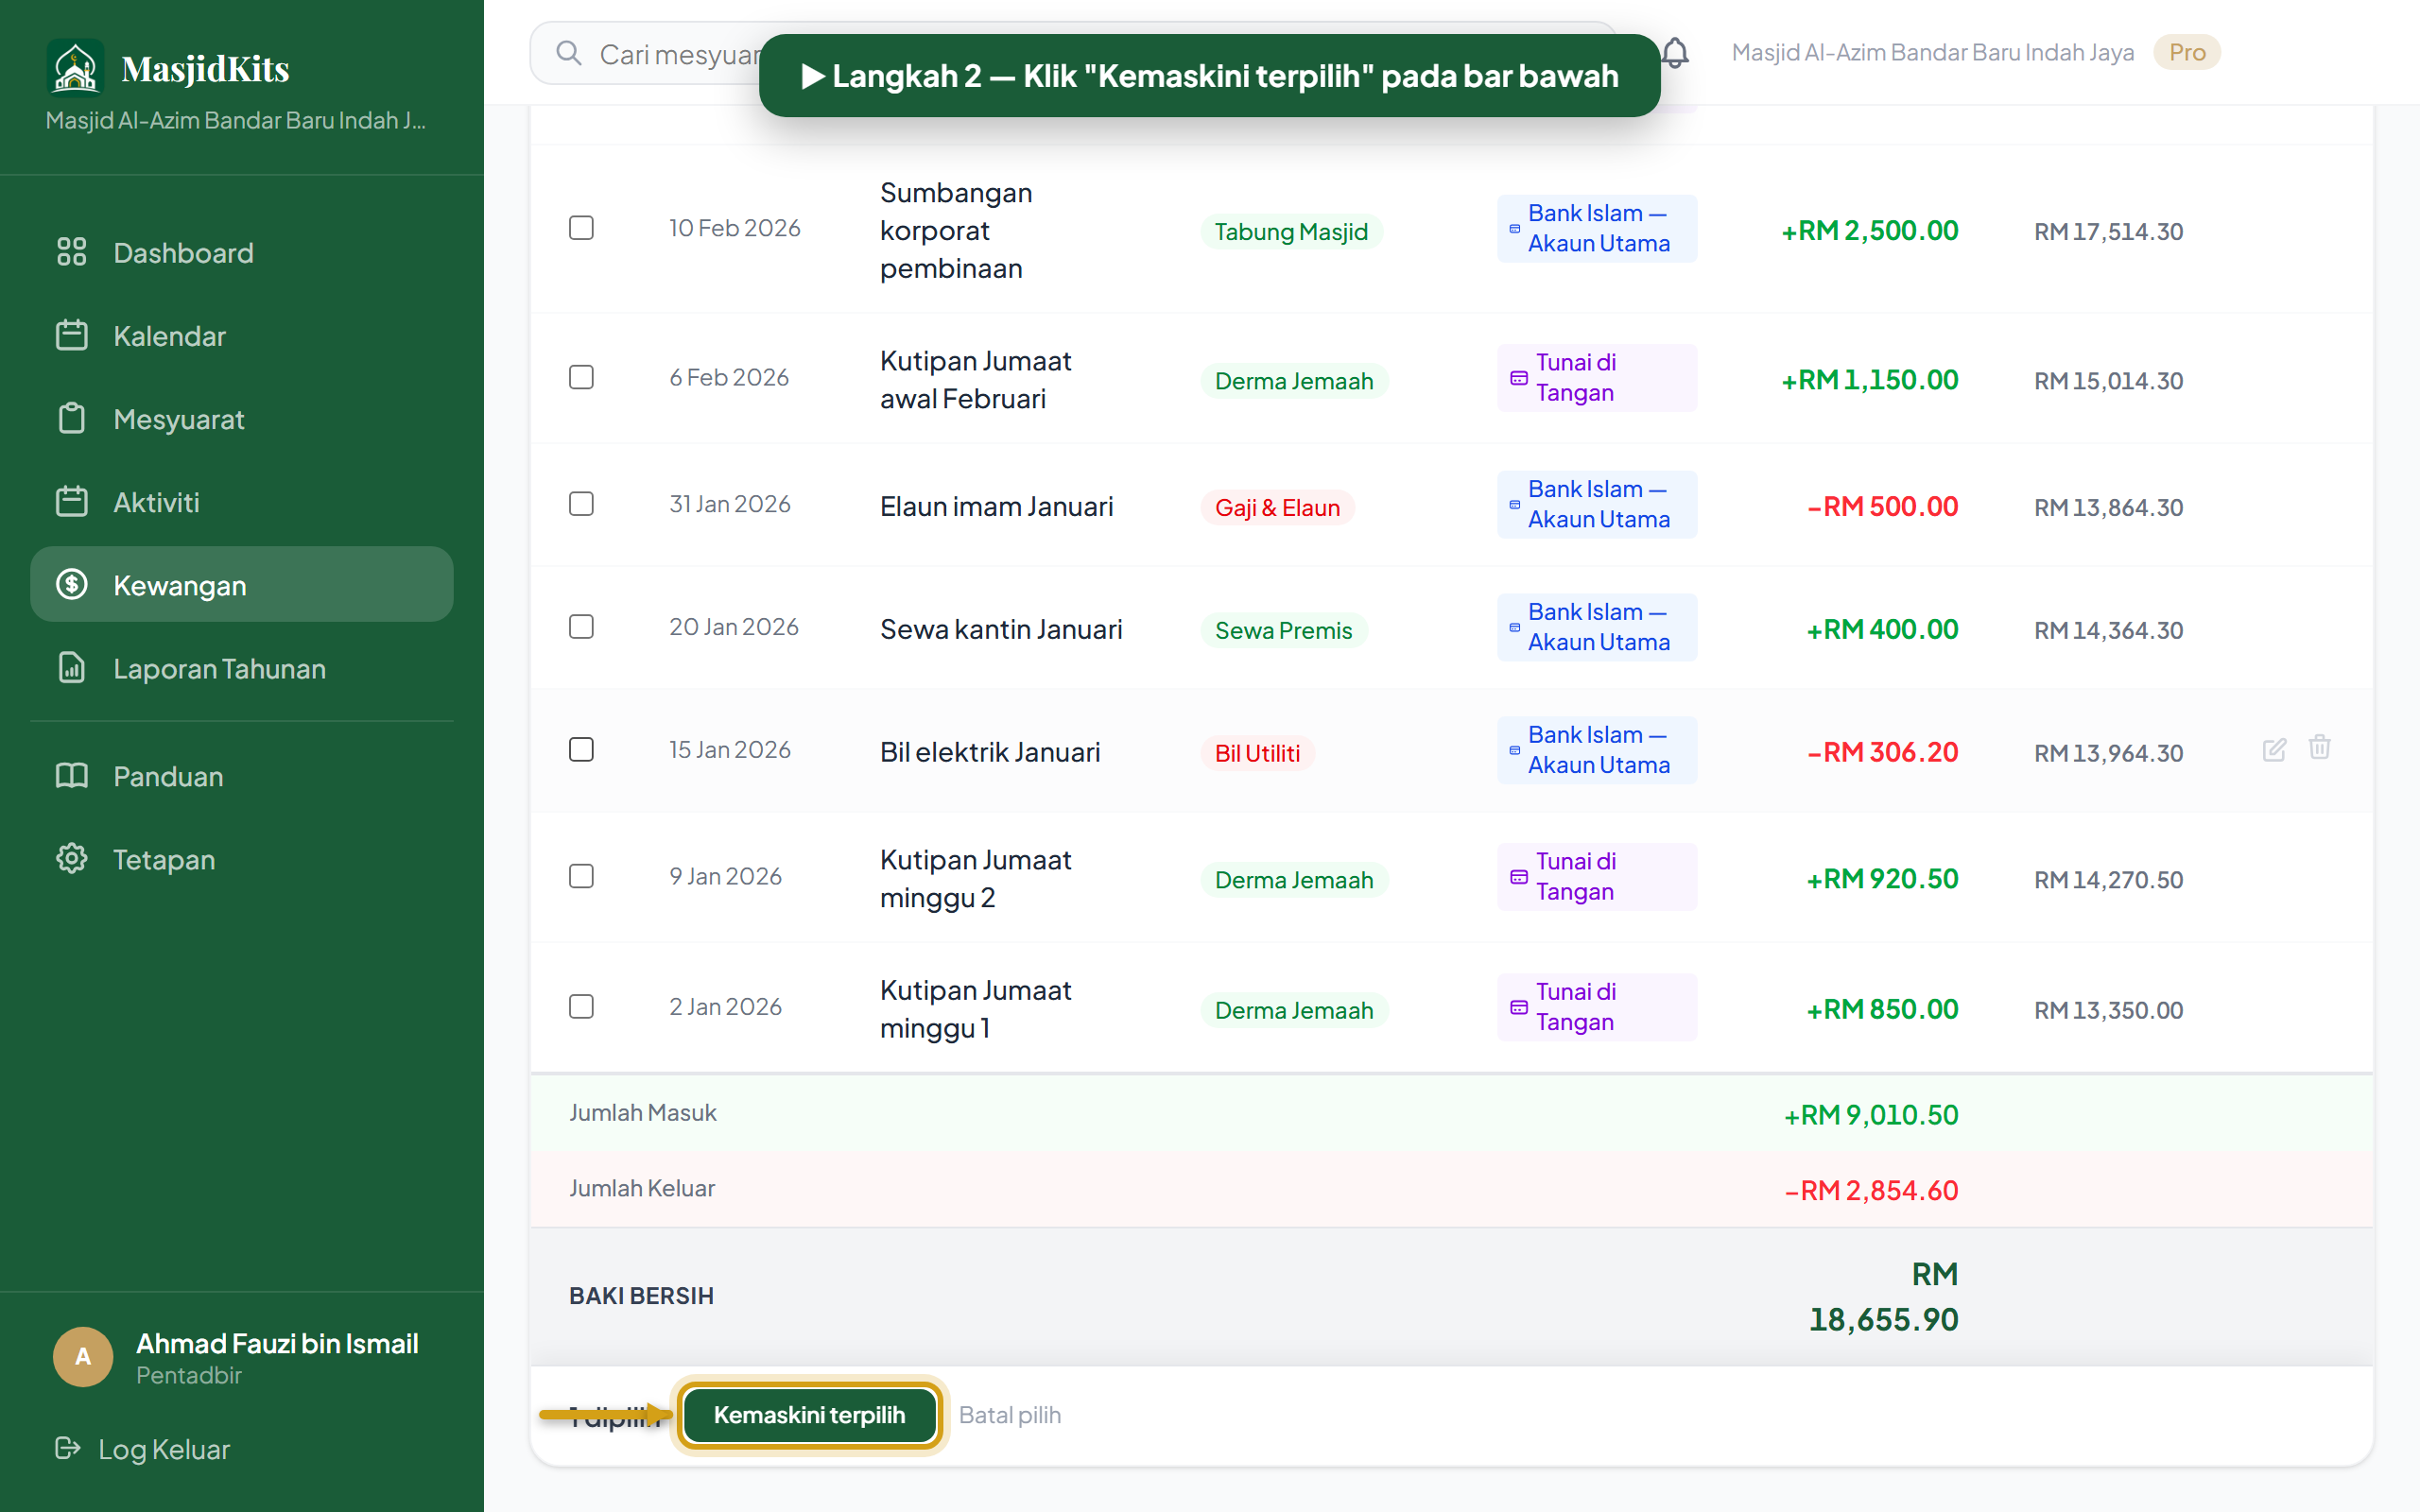This screenshot has height=1512, width=2420.
Task: Open Laporan Tahunan report page
Action: [241, 667]
